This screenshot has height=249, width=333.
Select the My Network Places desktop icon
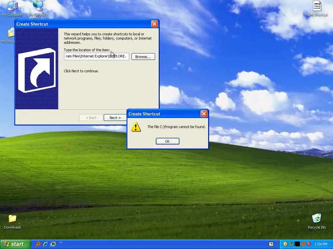click(x=38, y=9)
